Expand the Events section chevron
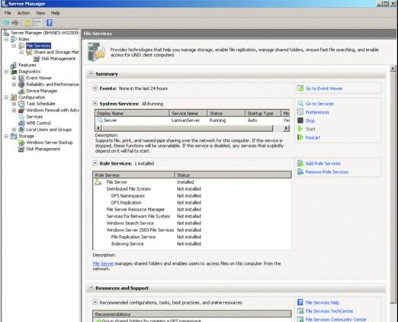 click(x=95, y=89)
